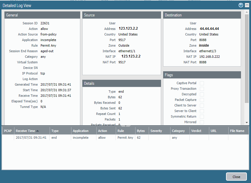Toggle the Client to Server checkbox
251x183 pixels.
pyautogui.click(x=202, y=106)
